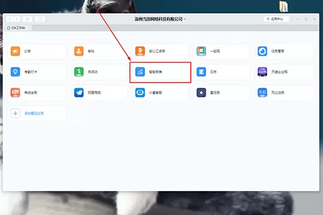
Task: Go forward with the right arrow button
Action: pyautogui.click(x=17, y=19)
